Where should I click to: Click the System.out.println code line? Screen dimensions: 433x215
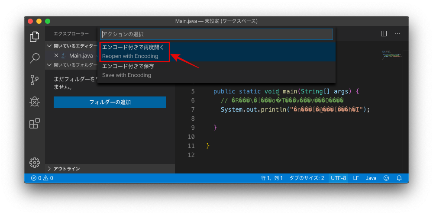coord(295,109)
